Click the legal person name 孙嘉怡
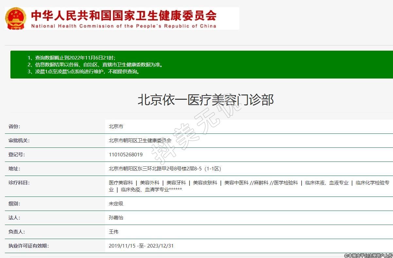 pos(116,218)
